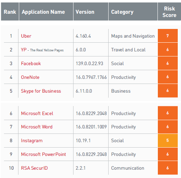Select RSA SecurID's risk score cell

(168, 168)
